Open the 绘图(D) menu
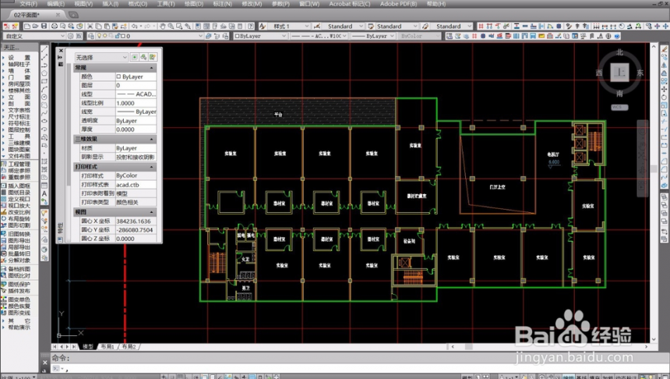670x379 pixels. (x=193, y=4)
